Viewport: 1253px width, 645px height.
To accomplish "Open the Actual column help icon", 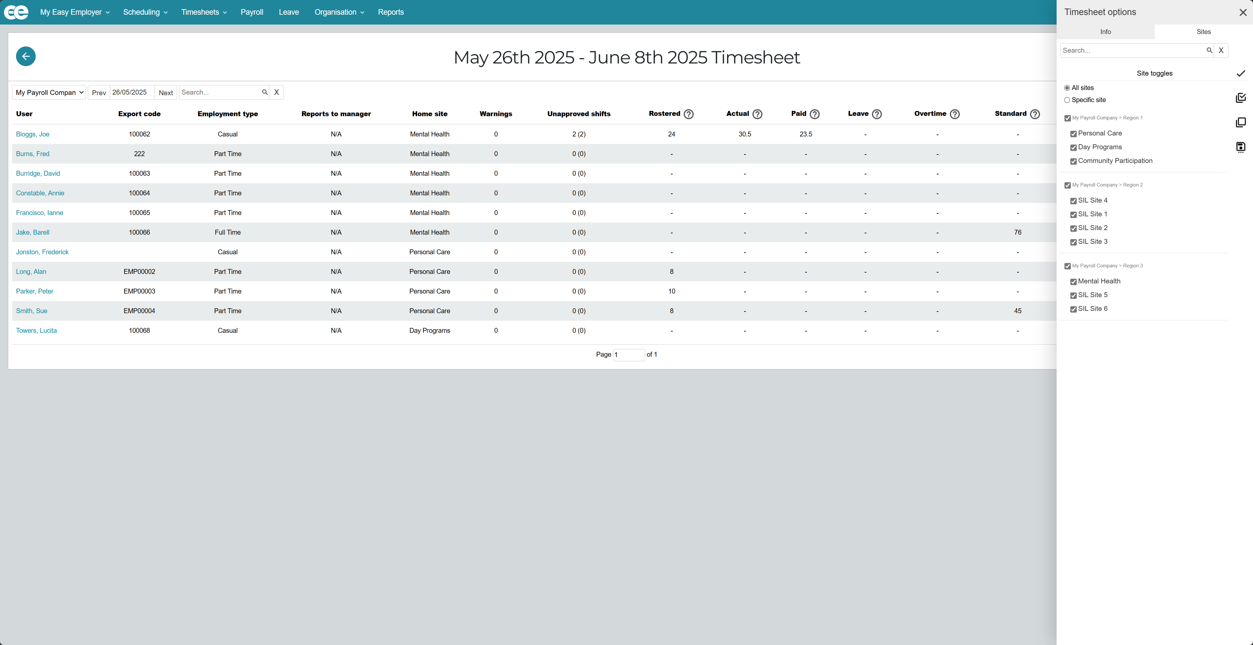I will coord(757,114).
